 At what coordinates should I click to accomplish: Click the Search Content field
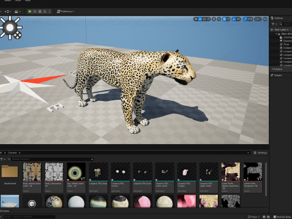[50, 159]
